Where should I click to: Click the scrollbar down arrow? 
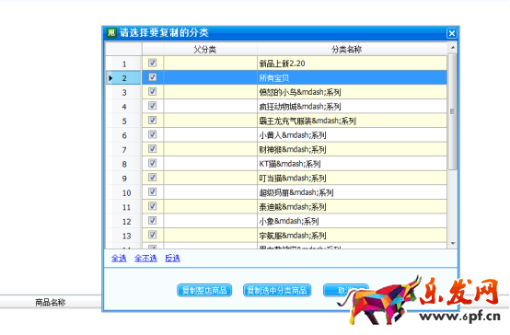tap(452, 243)
